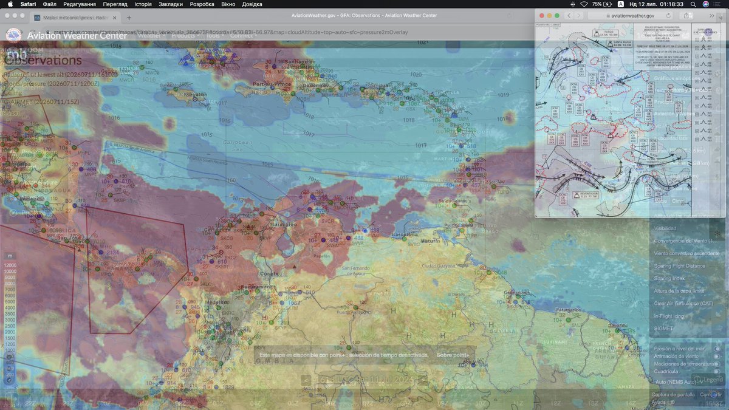Open a new tab with plus button

(x=129, y=18)
